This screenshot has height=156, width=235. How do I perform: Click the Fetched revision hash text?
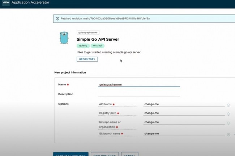[116, 19]
